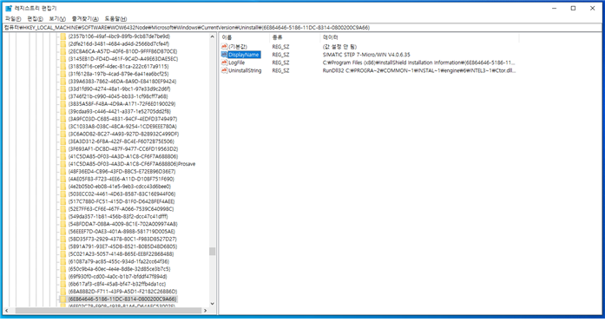Click folder icon of {39cdaa93-c446-4421-a337-1e52705dd2f8}

[x=62, y=111]
